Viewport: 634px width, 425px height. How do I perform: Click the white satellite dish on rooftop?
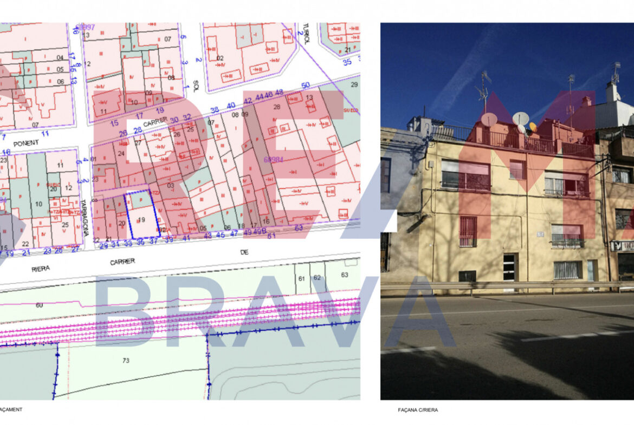[521, 119]
